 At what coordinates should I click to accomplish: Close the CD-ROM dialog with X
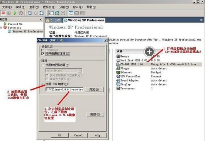(x=105, y=40)
